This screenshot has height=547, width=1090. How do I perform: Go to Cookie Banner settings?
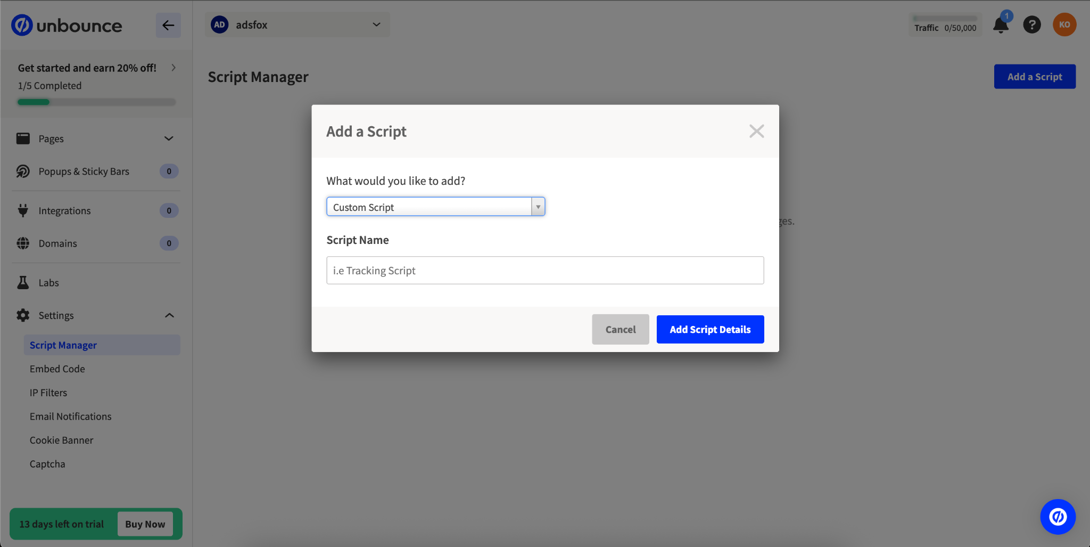pyautogui.click(x=61, y=440)
